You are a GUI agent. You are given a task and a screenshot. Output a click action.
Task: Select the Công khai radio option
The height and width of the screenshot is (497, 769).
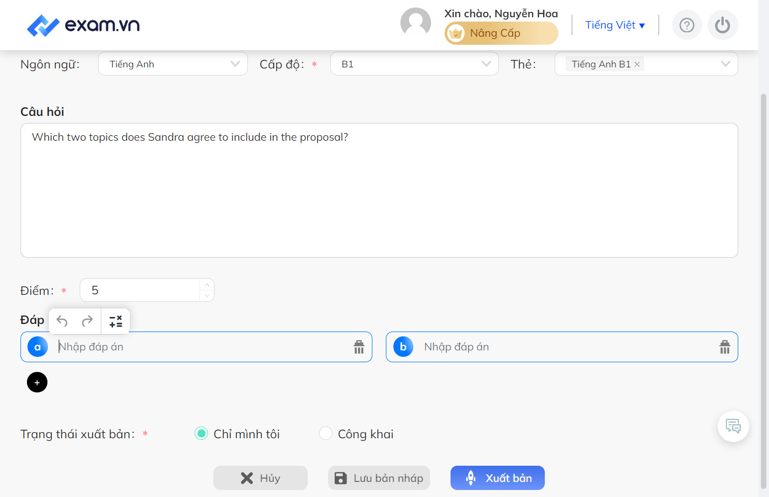coord(325,433)
